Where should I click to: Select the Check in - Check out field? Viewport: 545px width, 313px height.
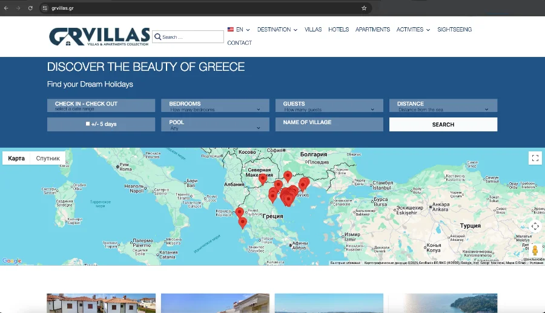[101, 106]
